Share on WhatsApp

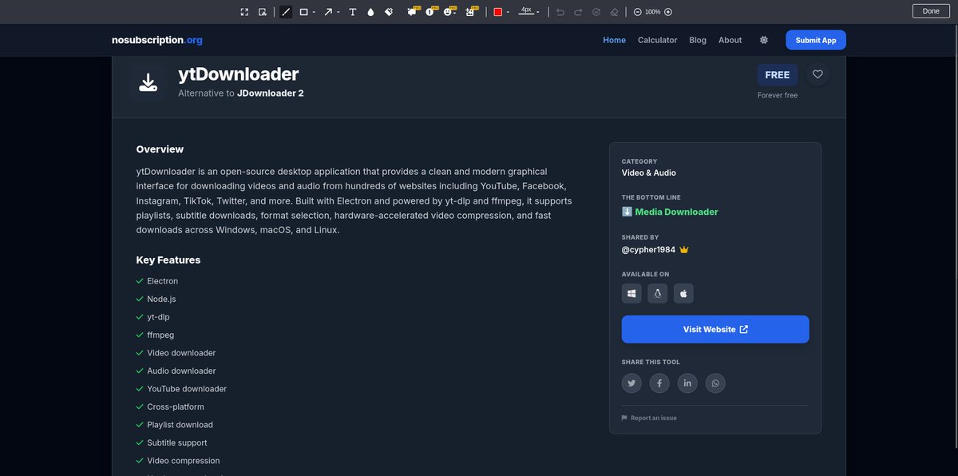pyautogui.click(x=715, y=383)
